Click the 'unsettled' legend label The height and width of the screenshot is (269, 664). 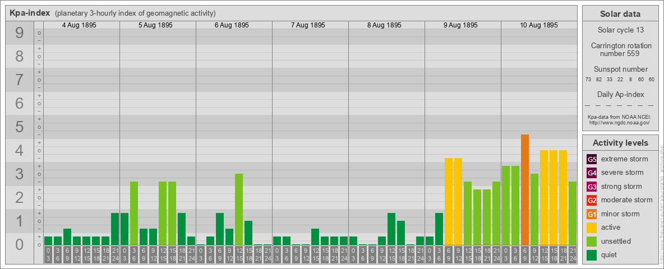[x=616, y=241]
